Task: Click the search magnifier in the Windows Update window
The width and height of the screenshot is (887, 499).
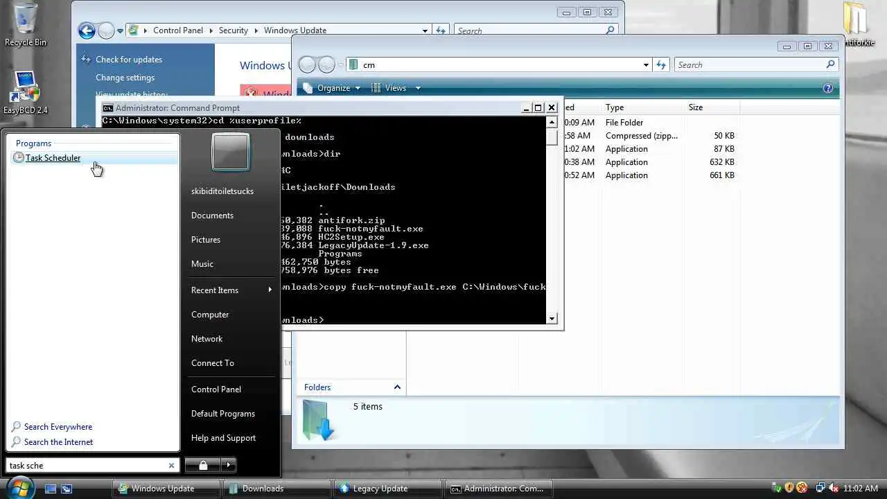Action: point(611,30)
